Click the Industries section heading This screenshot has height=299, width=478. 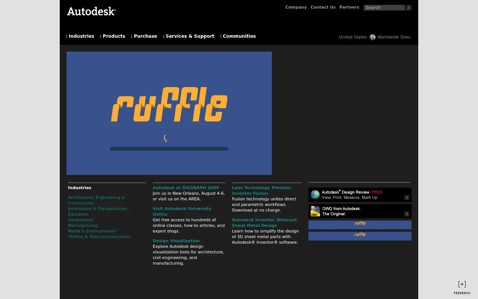pyautogui.click(x=80, y=188)
